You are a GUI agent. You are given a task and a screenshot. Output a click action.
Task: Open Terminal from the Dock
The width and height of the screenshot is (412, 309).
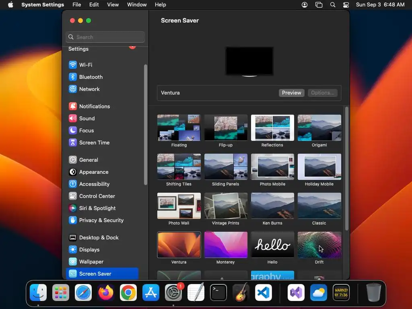[x=218, y=293]
